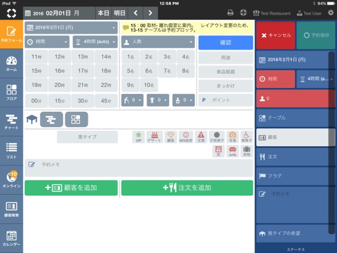Switch to chart view button below time grid

coord(51,119)
